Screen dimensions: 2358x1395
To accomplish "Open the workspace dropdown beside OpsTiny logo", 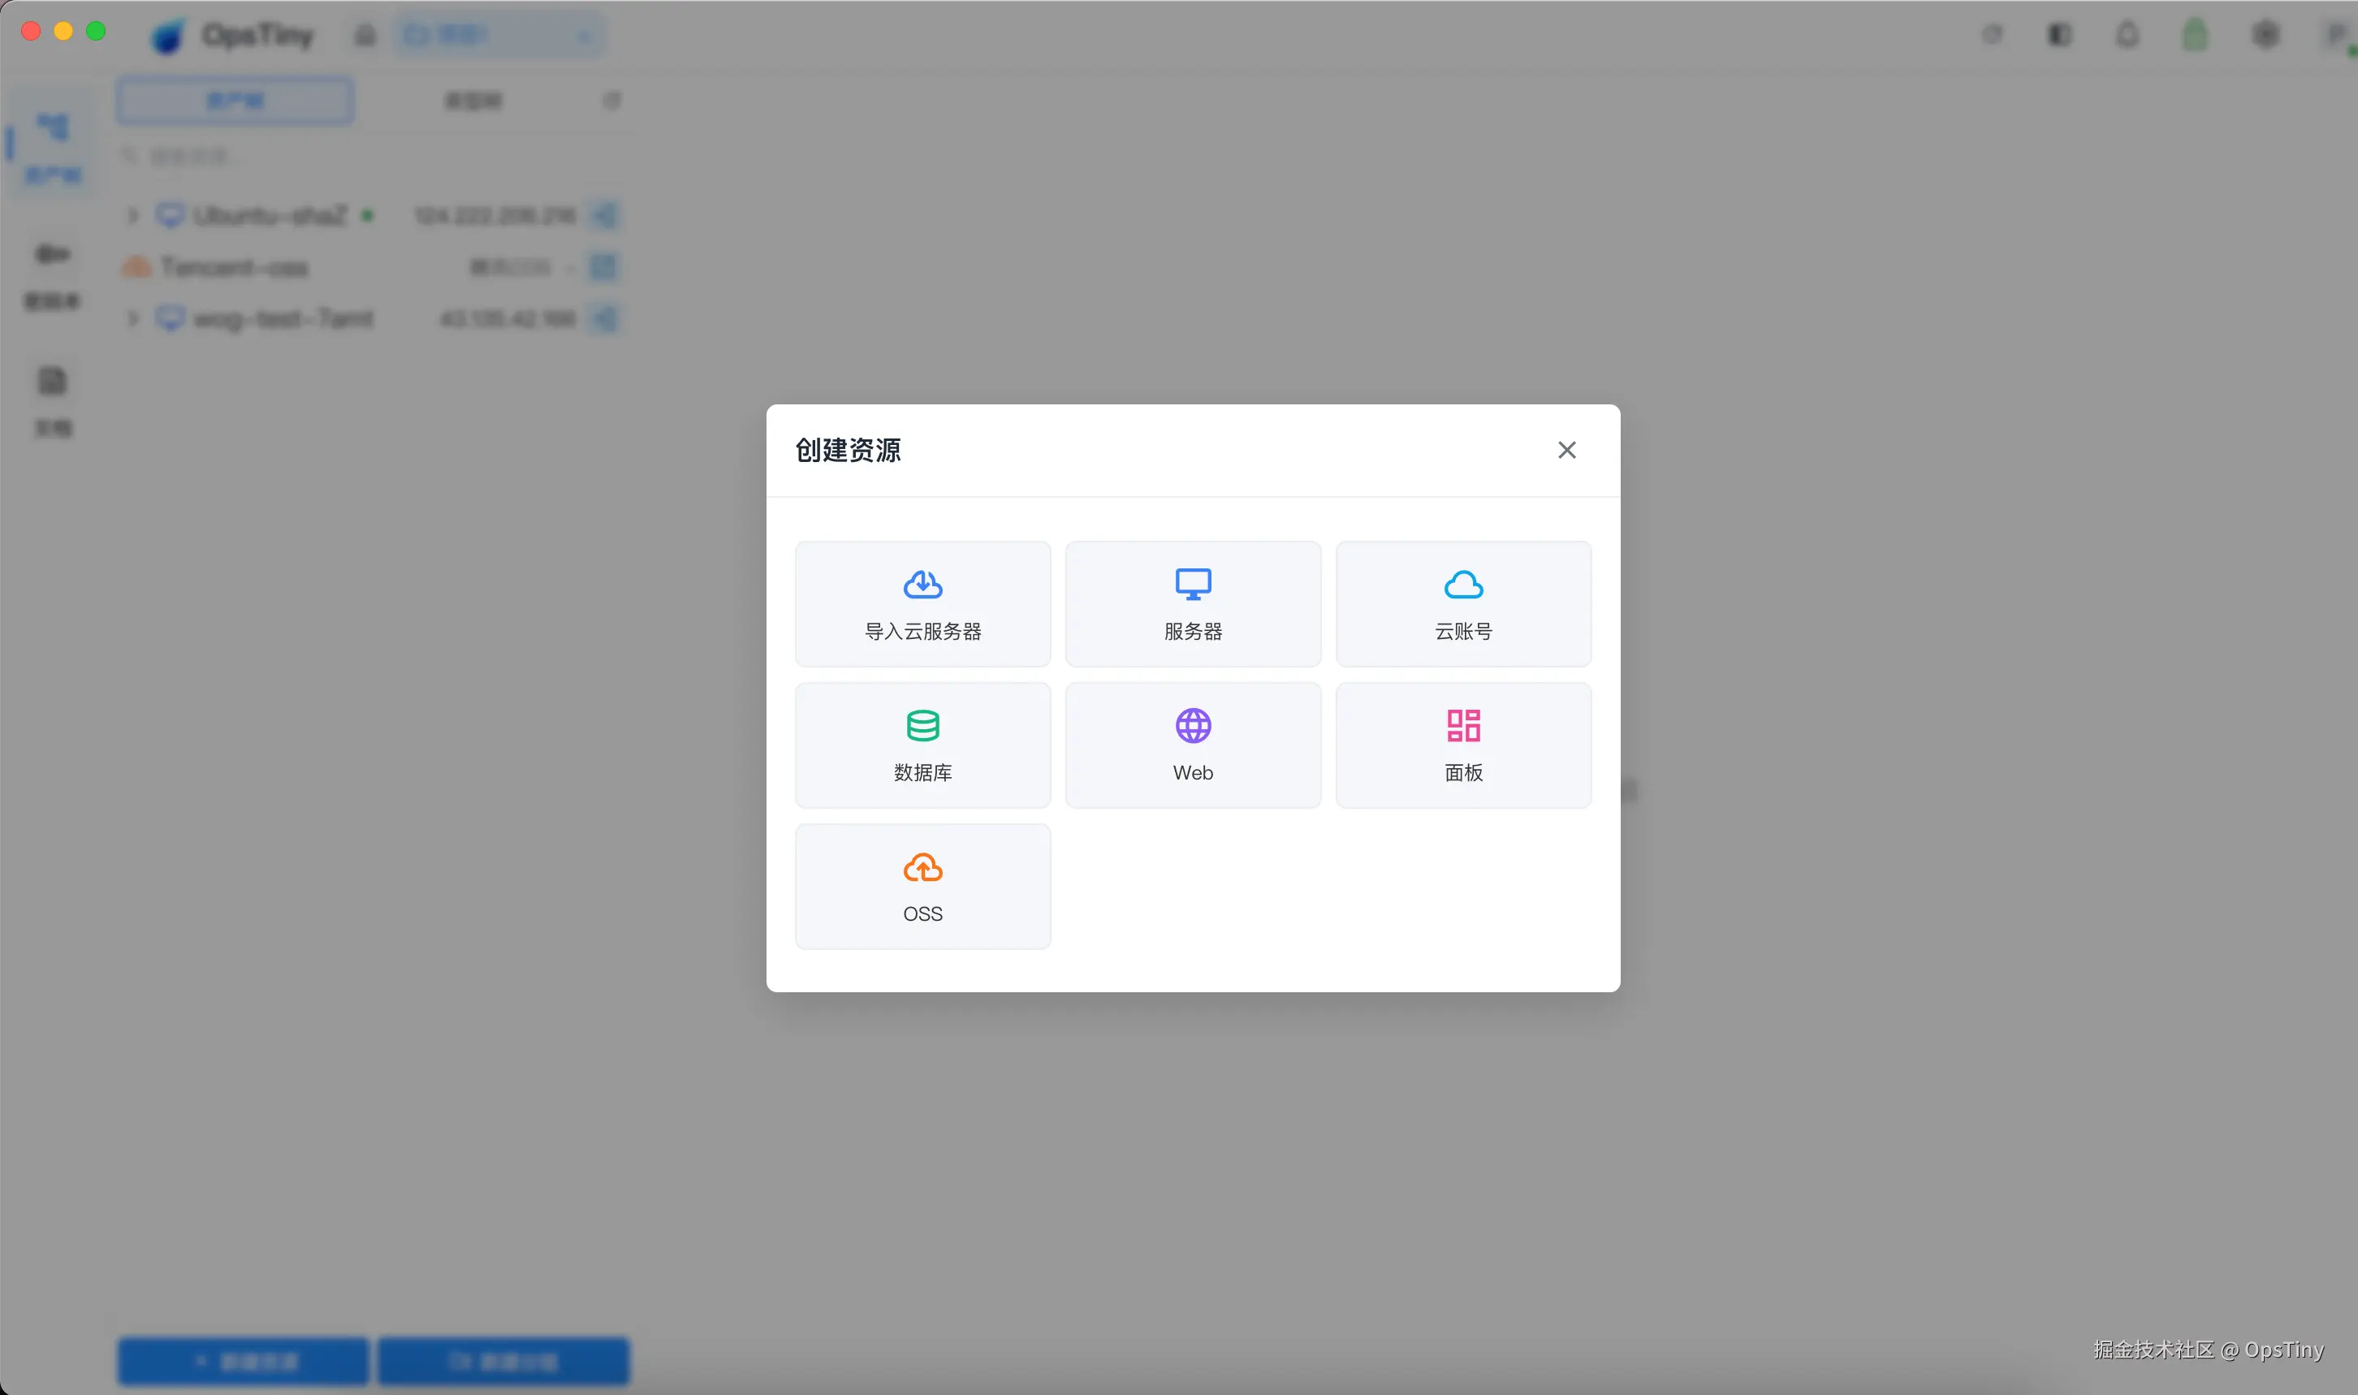I will 499,36.
